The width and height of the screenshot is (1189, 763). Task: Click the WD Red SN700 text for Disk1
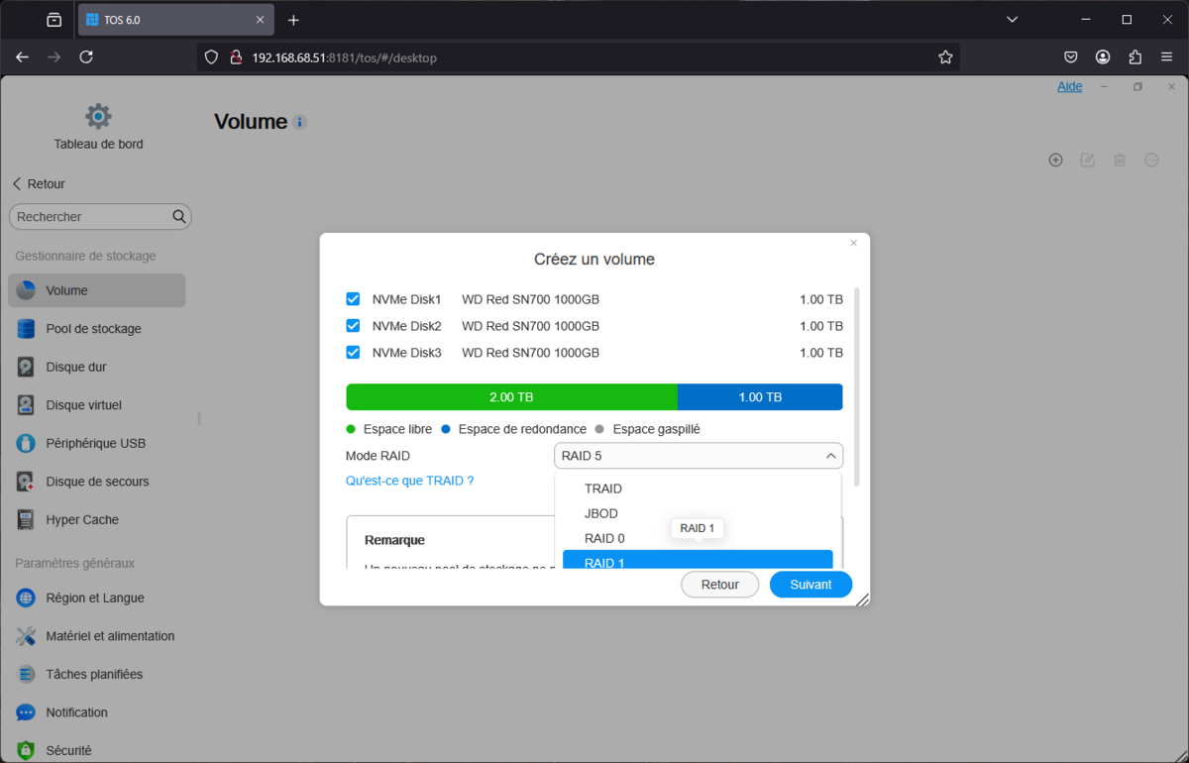coord(530,299)
